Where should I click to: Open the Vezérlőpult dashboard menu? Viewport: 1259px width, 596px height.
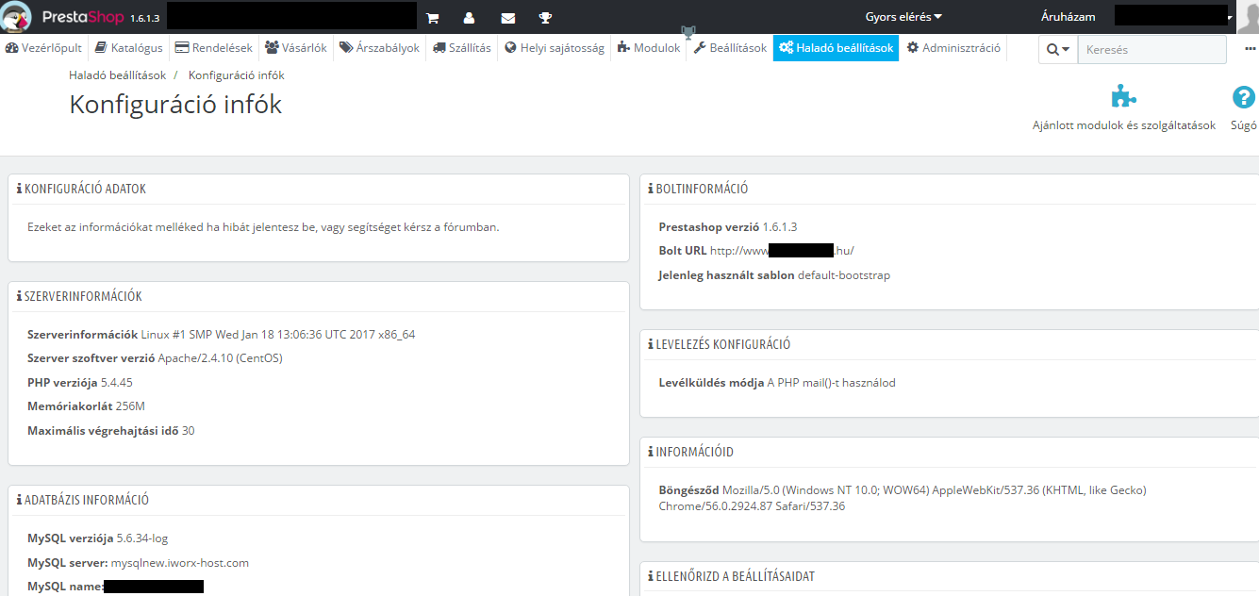click(x=43, y=48)
